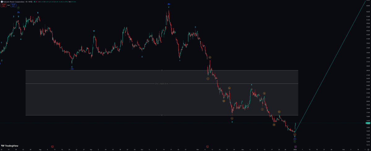Select the Y wave label below (B)

[169, 7]
